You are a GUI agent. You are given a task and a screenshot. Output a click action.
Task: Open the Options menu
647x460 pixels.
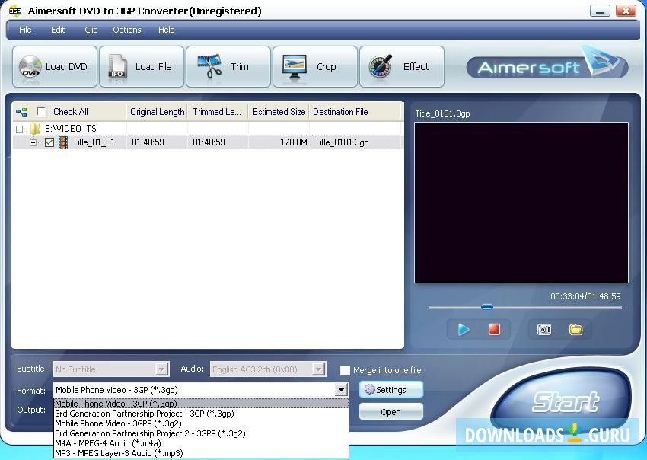127,30
